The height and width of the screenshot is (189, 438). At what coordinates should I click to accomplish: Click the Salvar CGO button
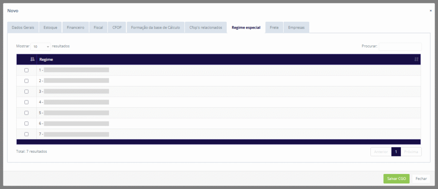[396, 179]
